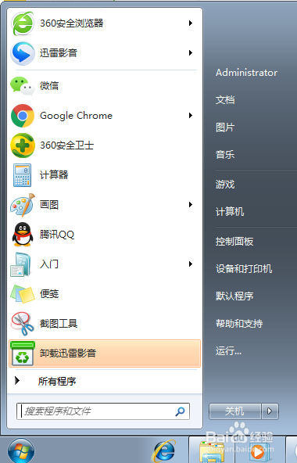Click the 微信 label
297x463 pixels.
(x=49, y=86)
